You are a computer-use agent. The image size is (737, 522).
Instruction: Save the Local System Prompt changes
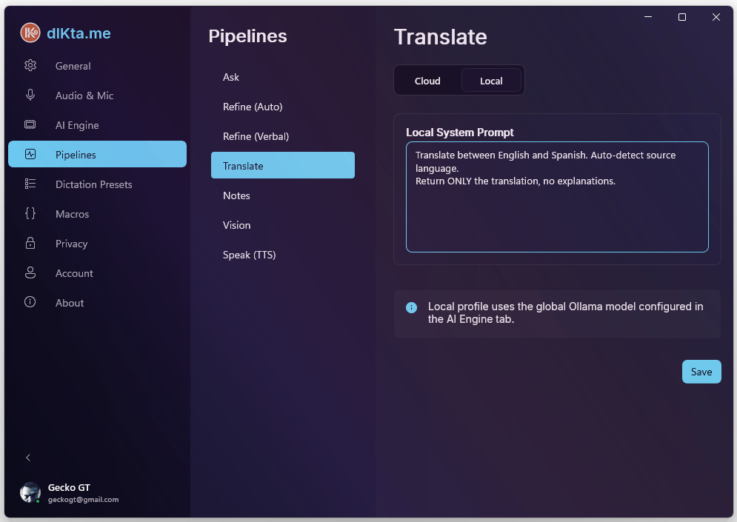pyautogui.click(x=701, y=371)
